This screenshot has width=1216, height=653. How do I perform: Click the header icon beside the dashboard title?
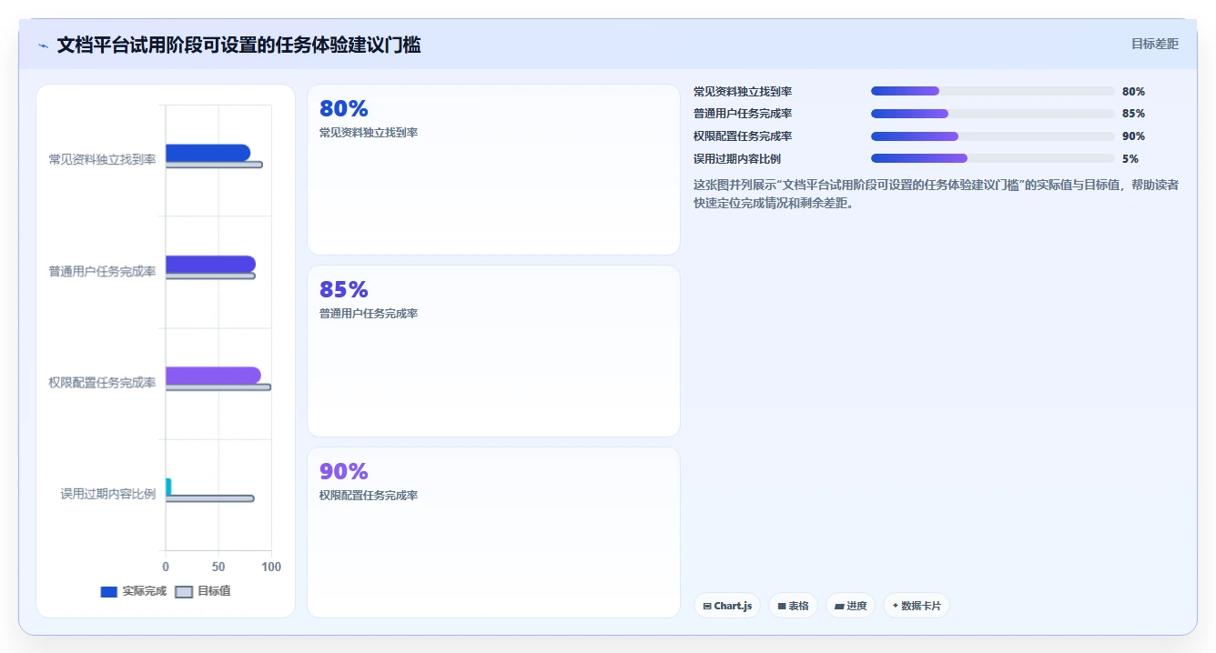point(44,45)
